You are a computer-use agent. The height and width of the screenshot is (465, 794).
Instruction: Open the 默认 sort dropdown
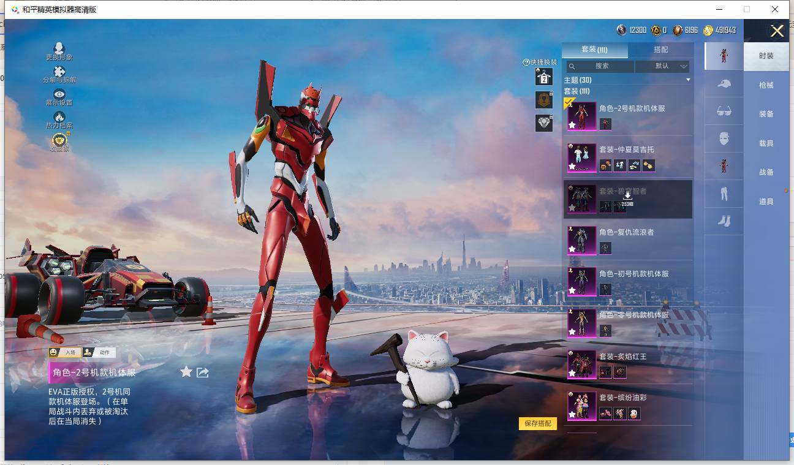coord(663,66)
